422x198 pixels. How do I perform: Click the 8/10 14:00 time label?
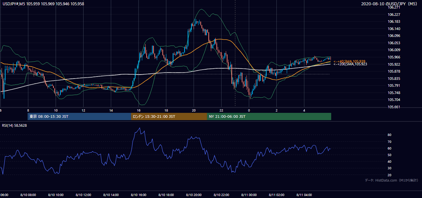[111, 195]
